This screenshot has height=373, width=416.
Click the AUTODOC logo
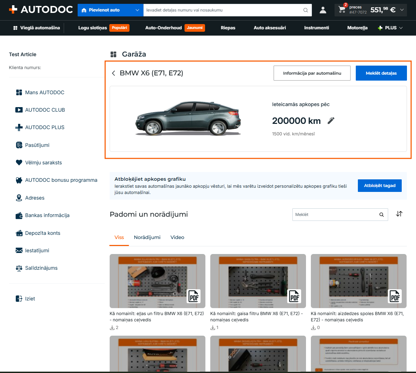point(41,10)
